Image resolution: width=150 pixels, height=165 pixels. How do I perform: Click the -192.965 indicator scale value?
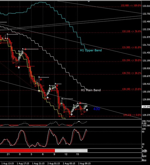click(146, 125)
